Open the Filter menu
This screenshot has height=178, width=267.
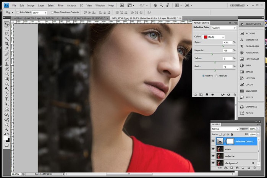pyautogui.click(x=61, y=5)
